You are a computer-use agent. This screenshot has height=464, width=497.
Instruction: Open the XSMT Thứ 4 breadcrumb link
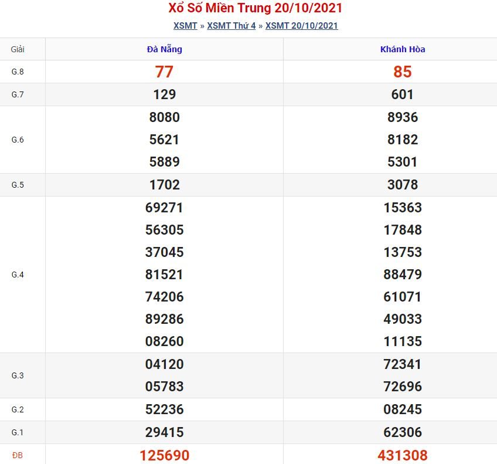tap(231, 26)
